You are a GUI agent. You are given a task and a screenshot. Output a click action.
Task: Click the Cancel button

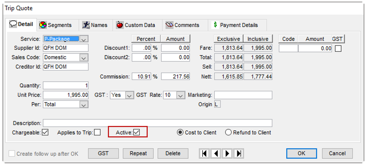[337, 153]
